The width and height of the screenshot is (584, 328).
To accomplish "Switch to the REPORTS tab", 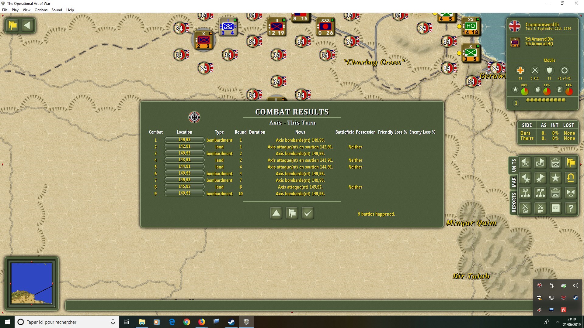I will (514, 202).
